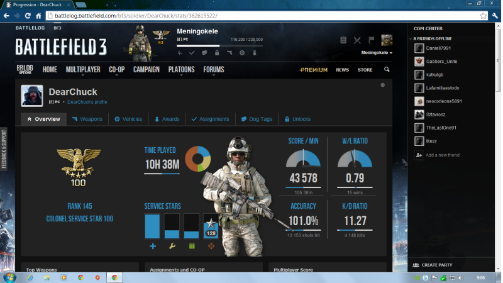Click the time played donut chart
Viewport: 503px width, 283px height.
(x=198, y=159)
